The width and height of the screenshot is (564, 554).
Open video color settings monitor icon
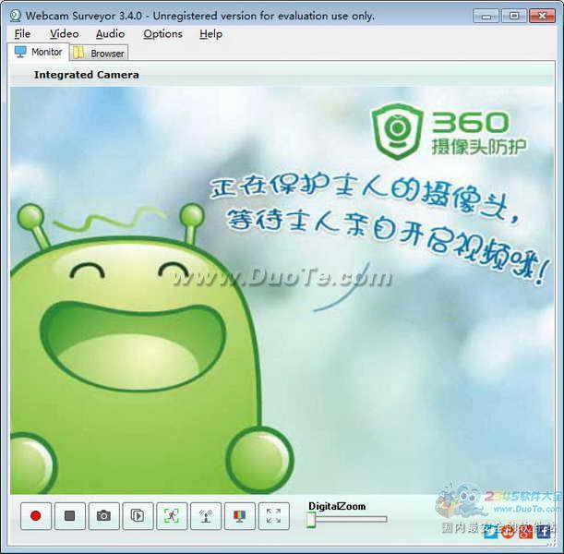pos(240,516)
